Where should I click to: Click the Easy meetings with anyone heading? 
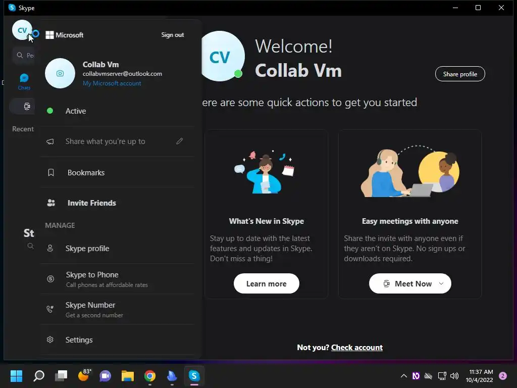tap(410, 221)
